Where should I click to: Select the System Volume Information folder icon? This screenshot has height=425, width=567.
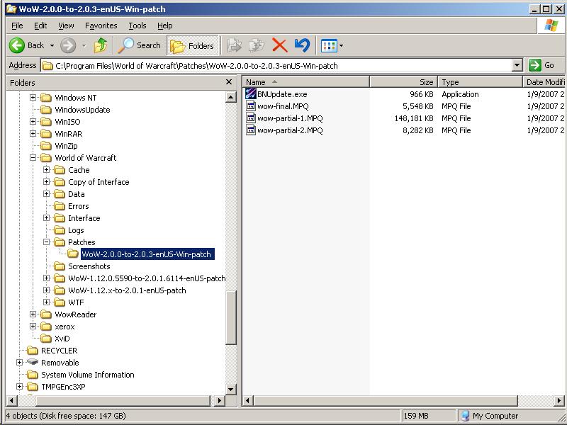point(33,375)
